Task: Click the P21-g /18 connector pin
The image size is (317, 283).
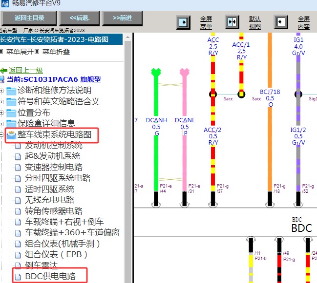Action: [270, 199]
